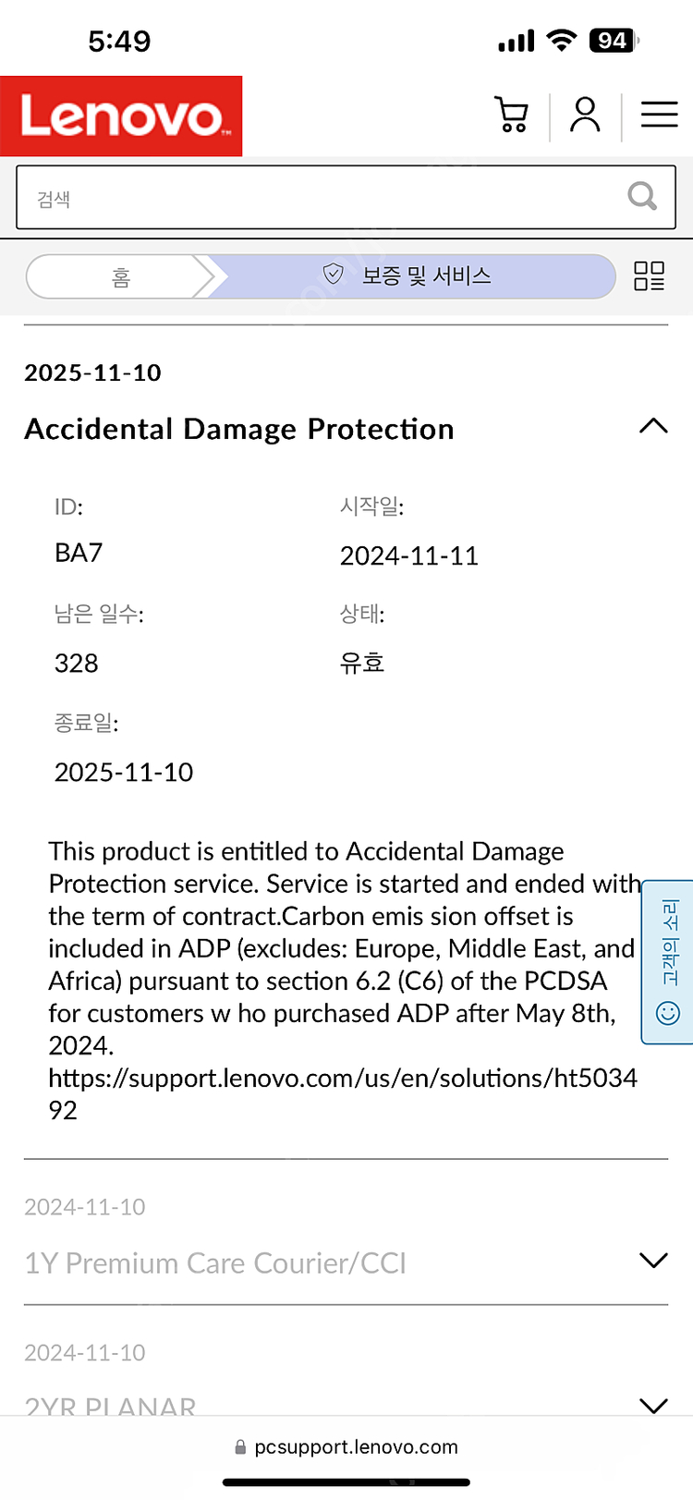Click the search magnifier icon
The width and height of the screenshot is (693, 1500).
(641, 196)
